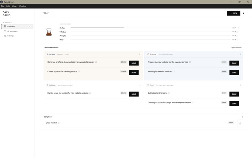Mark Create groupchat task DONE
The width and height of the screenshot is (252, 158).
click(234, 104)
